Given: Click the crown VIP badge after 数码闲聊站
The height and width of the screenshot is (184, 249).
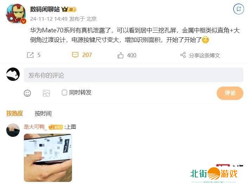Looking at the screenshot, I should (x=69, y=9).
